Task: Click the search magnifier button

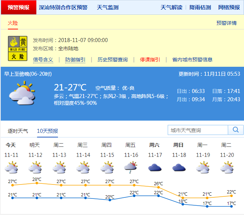Action: coord(236,130)
